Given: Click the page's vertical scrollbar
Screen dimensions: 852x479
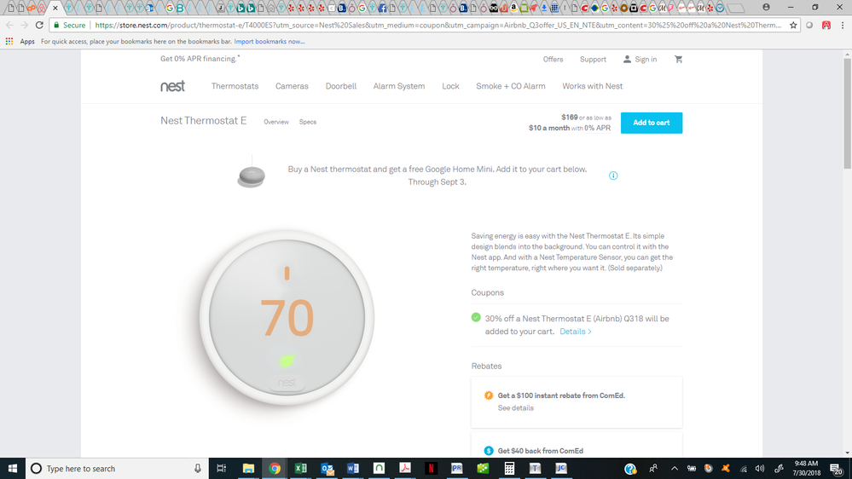Looking at the screenshot, I should [845, 256].
